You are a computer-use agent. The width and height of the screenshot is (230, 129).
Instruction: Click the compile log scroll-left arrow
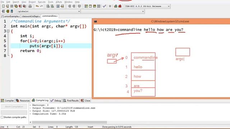[31, 122]
